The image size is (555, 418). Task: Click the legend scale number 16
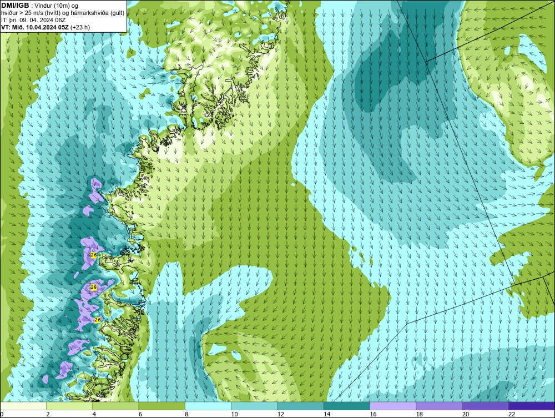point(373,415)
